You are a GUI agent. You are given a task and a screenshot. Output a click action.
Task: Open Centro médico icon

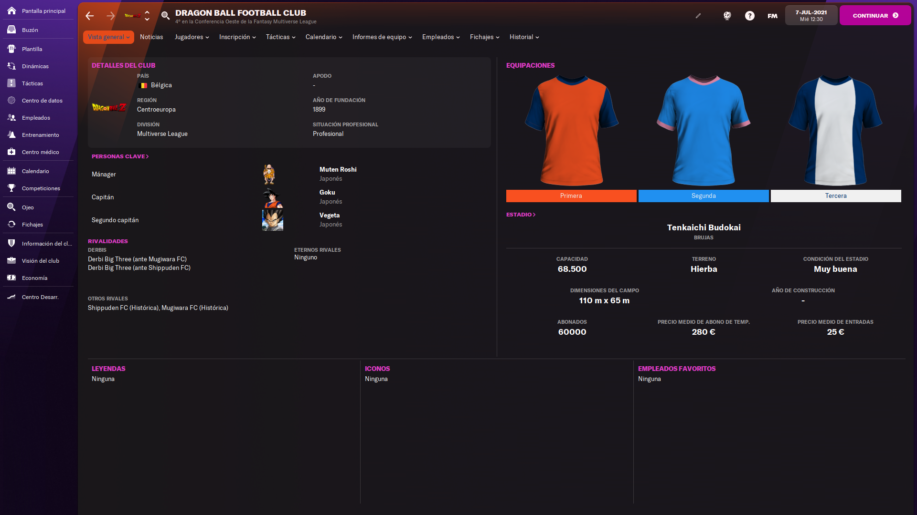(x=11, y=152)
